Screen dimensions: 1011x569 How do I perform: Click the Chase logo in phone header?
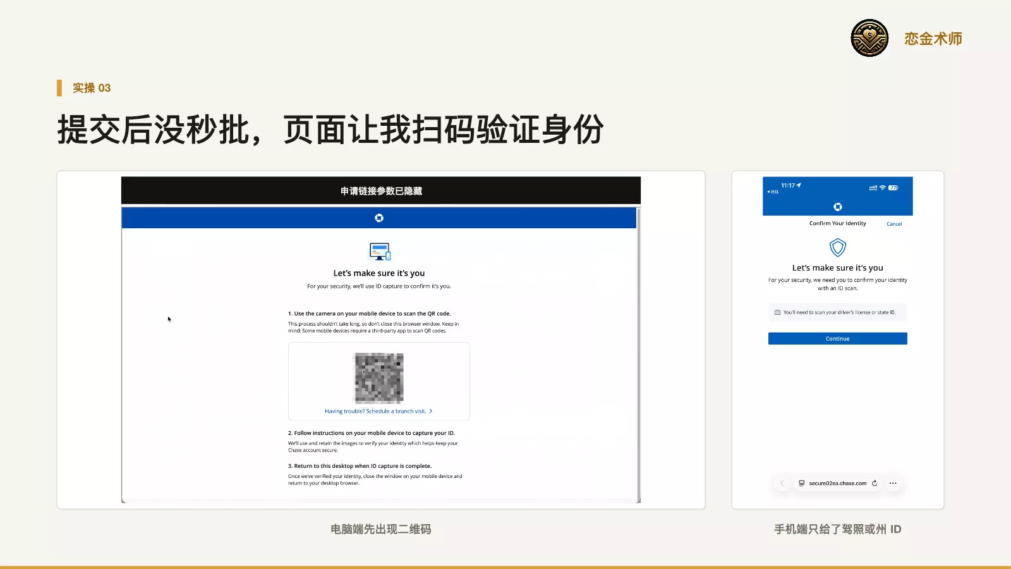838,207
